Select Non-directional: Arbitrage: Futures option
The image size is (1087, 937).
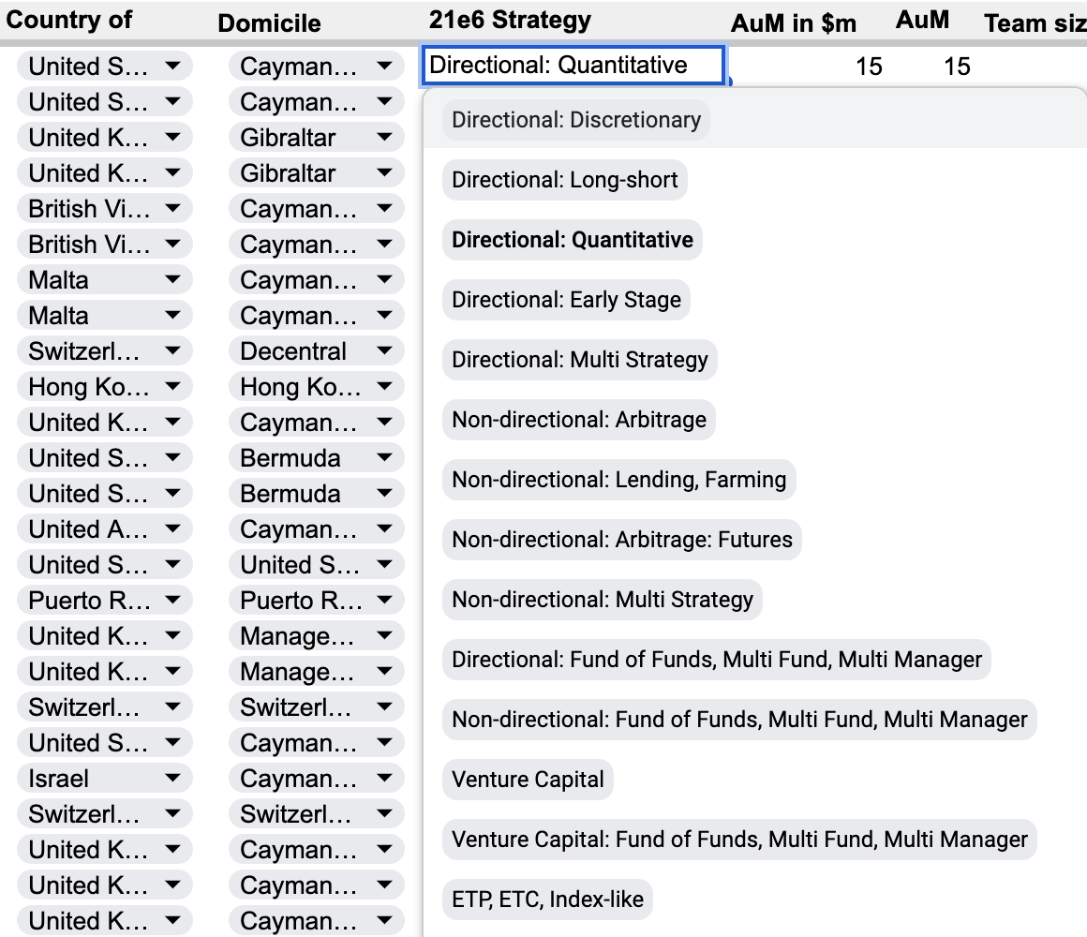coord(622,540)
